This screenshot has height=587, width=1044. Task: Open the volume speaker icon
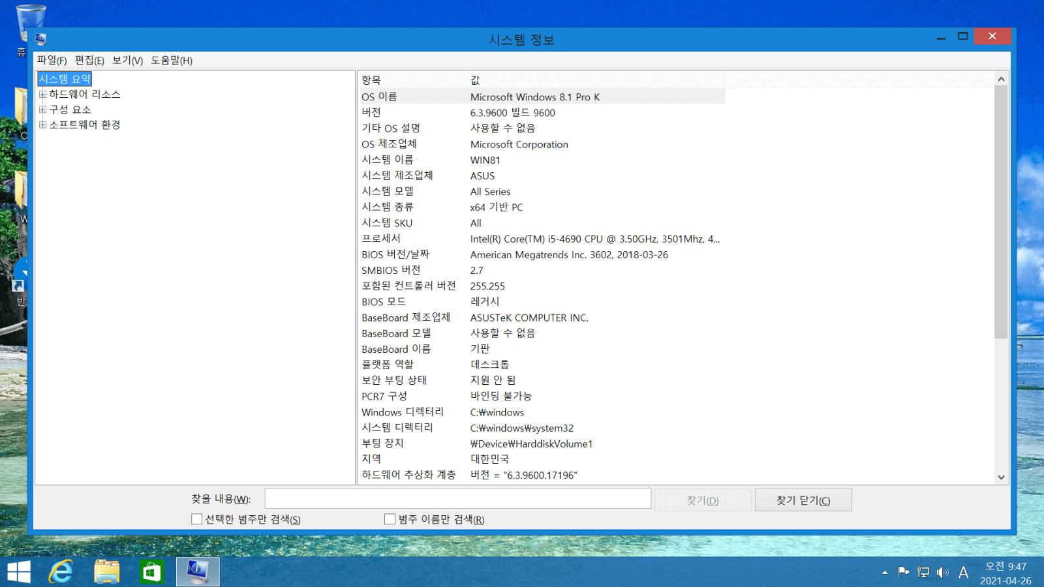pyautogui.click(x=943, y=572)
